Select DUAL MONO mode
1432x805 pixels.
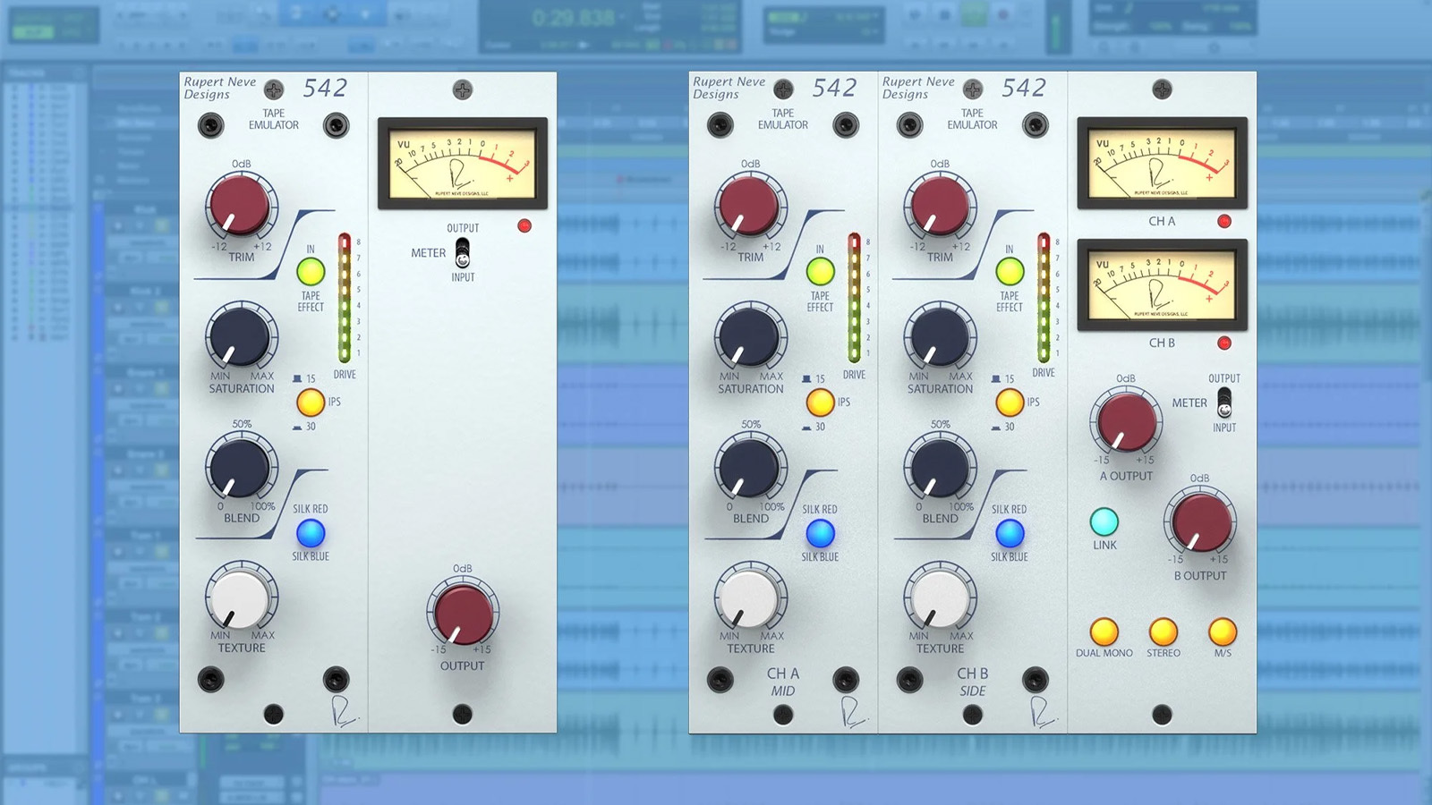[x=1104, y=631]
